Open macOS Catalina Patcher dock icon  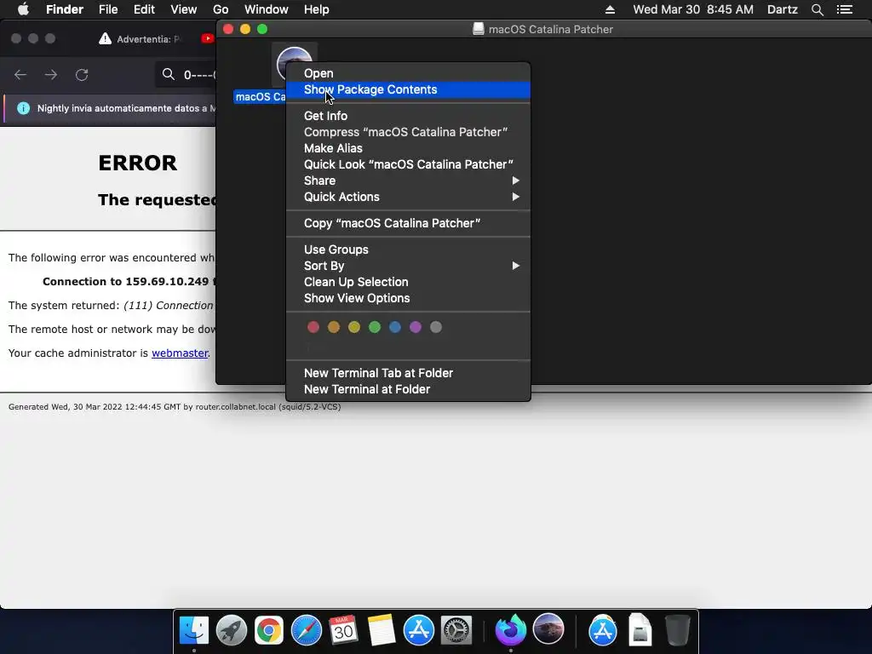pos(548,629)
